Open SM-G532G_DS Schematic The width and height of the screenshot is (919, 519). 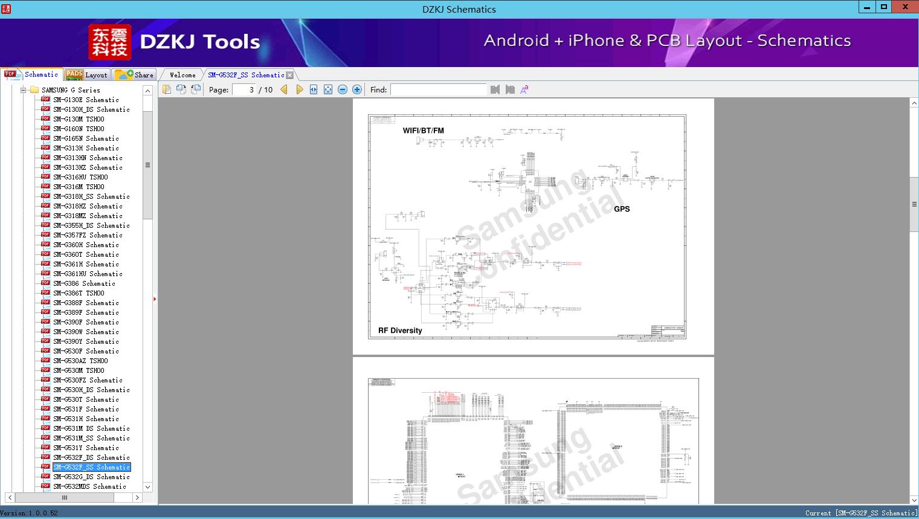[x=91, y=477]
